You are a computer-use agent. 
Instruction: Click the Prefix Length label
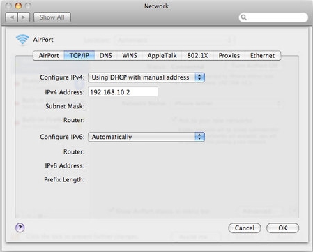click(x=64, y=179)
